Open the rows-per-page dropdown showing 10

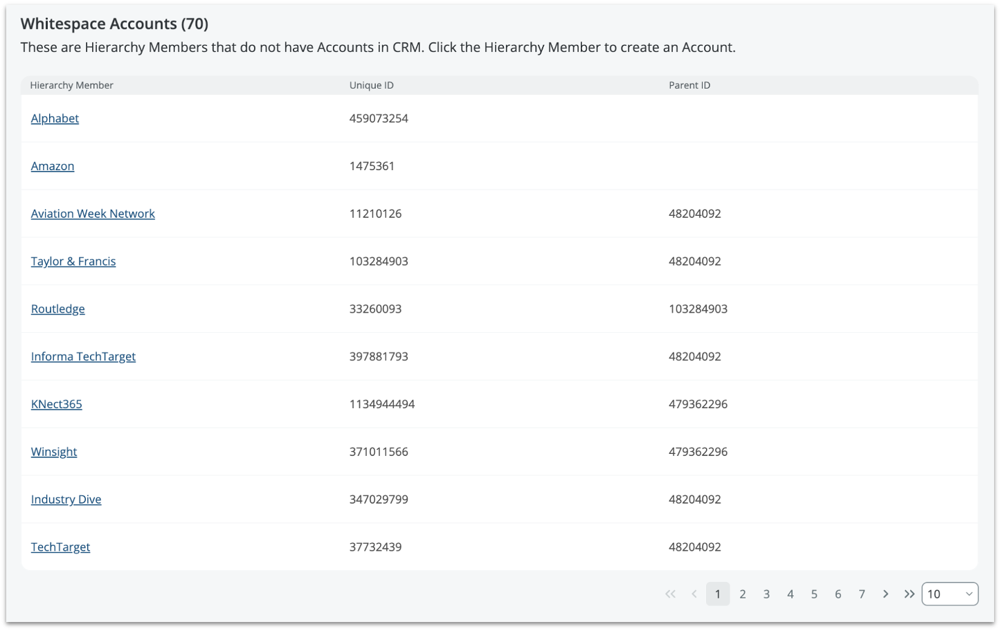pyautogui.click(x=949, y=594)
